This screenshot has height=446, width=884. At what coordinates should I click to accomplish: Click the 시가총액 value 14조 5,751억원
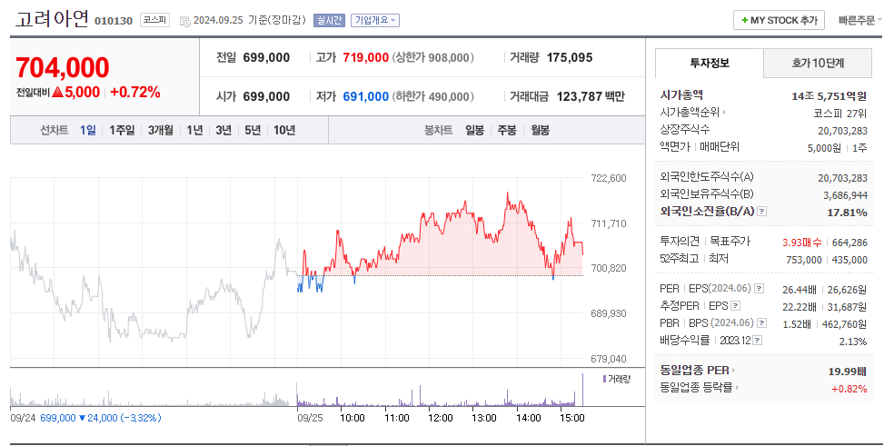click(829, 96)
